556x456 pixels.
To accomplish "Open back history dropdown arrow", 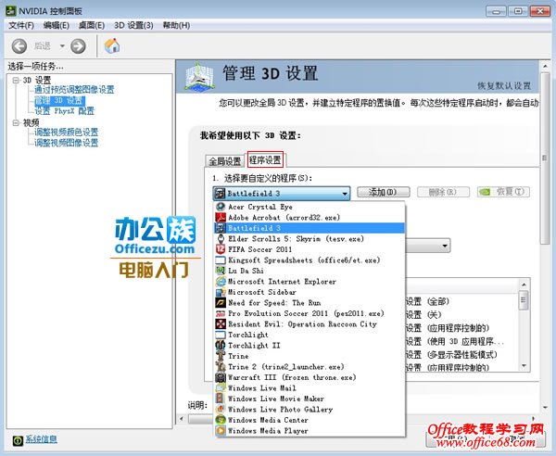I will click(x=62, y=46).
